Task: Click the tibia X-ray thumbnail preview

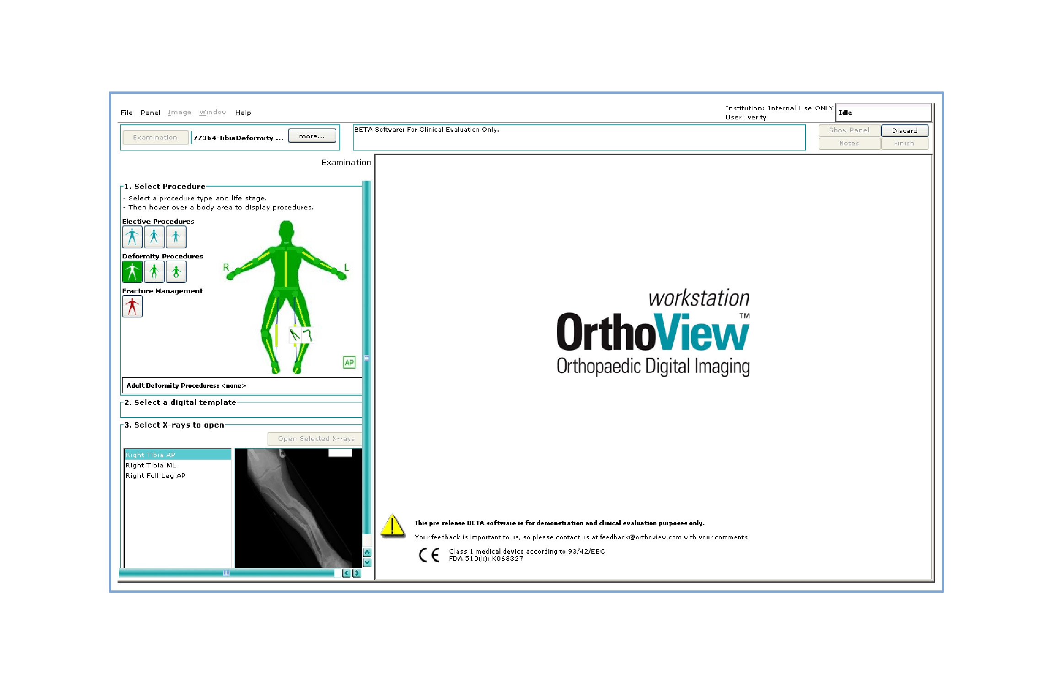Action: click(298, 508)
